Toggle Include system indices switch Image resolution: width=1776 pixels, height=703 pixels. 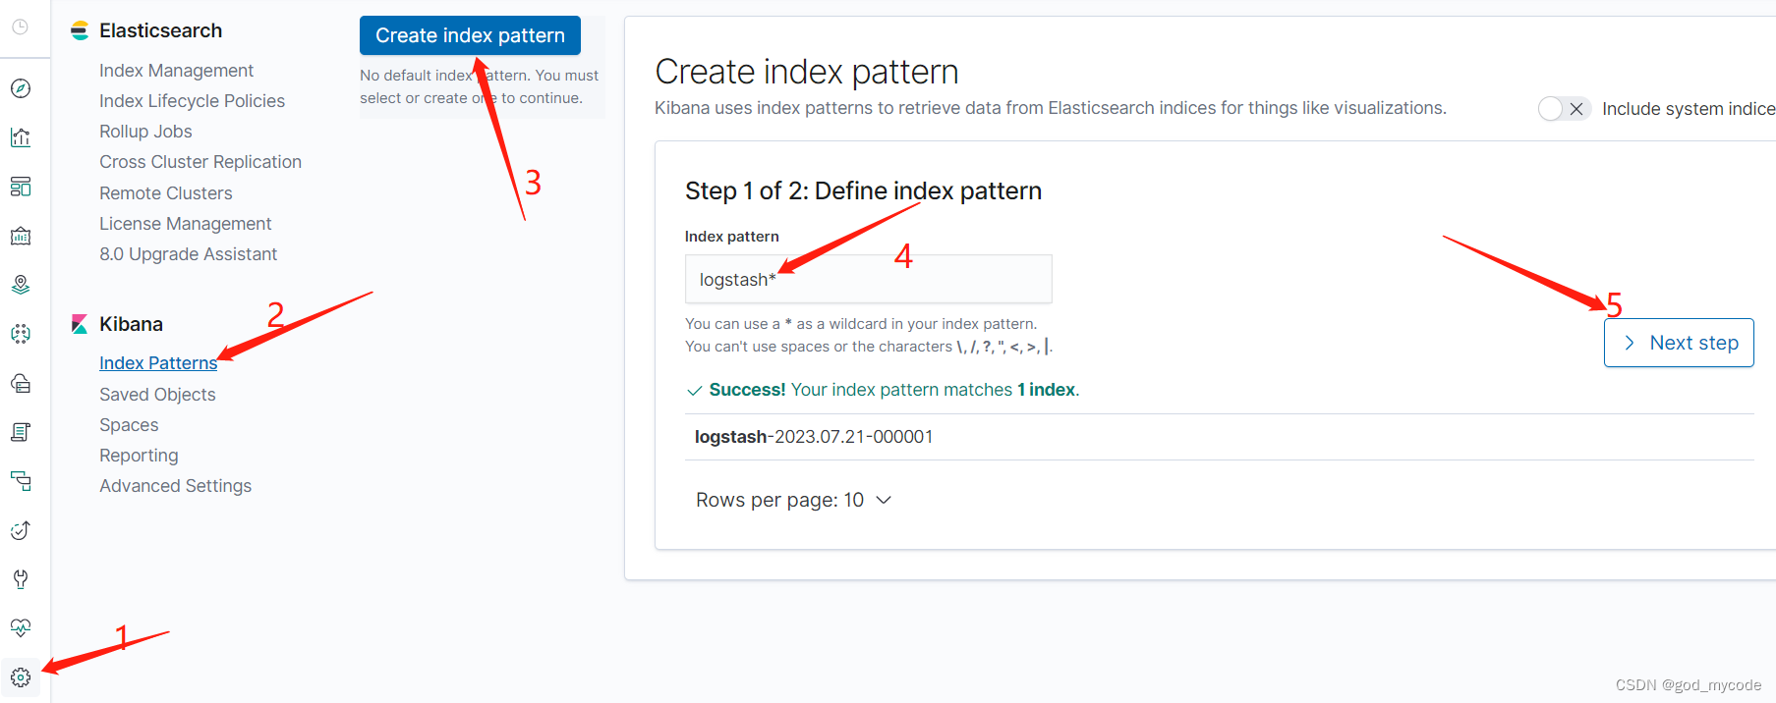pos(1564,109)
